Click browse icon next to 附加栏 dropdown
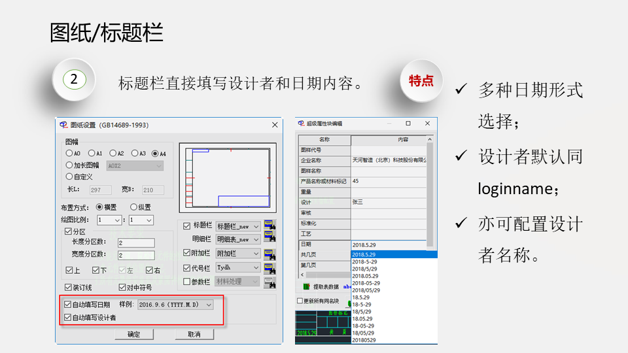This screenshot has width=628, height=353. pyautogui.click(x=270, y=254)
